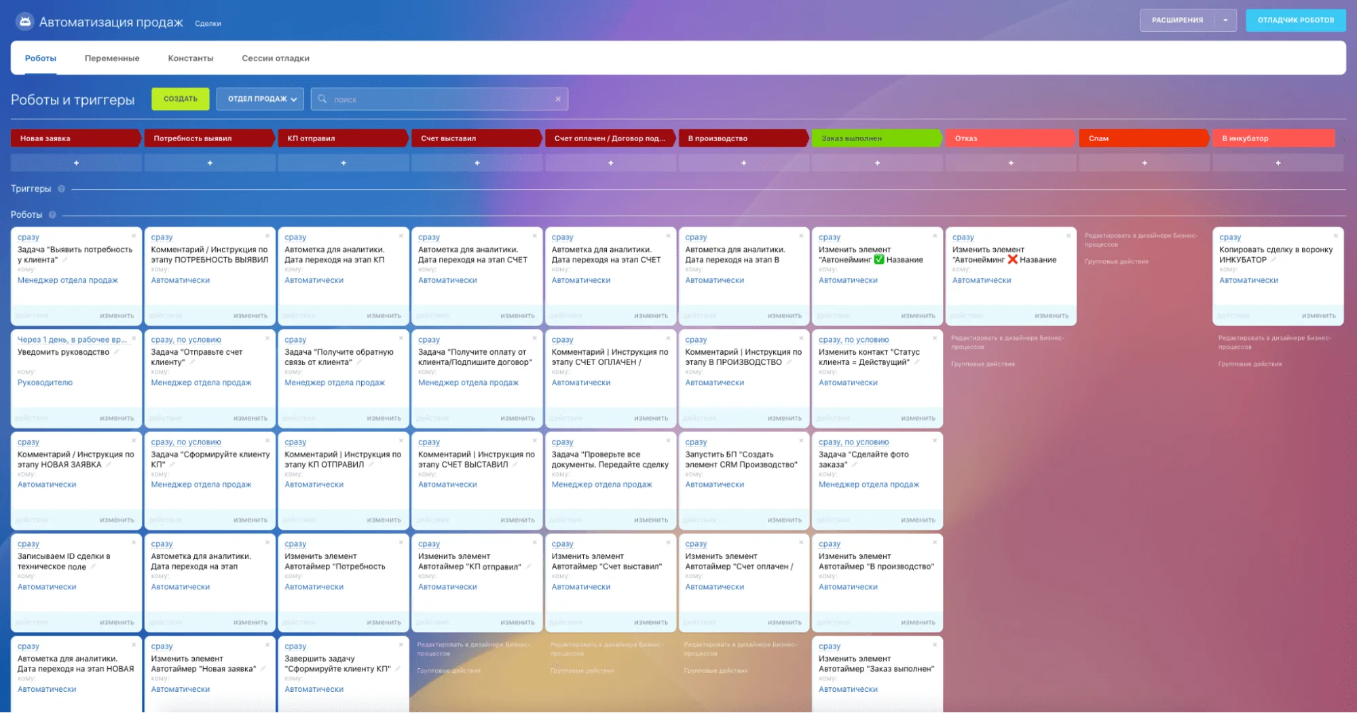Screen dimensions: 1357x713
Task: Add a trigger under Спам stage with plus
Action: pyautogui.click(x=1145, y=163)
